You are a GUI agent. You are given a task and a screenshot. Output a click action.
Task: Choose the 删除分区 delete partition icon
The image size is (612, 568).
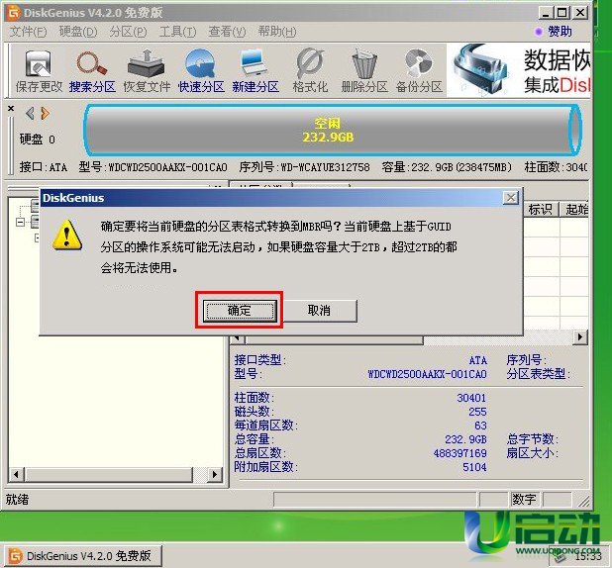tap(364, 71)
